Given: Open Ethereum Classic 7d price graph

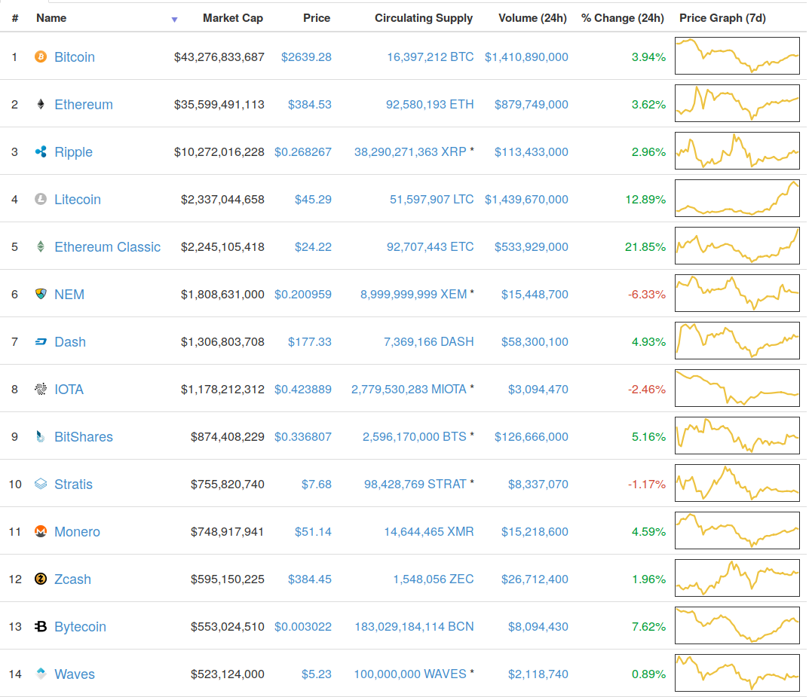Looking at the screenshot, I should (x=737, y=246).
